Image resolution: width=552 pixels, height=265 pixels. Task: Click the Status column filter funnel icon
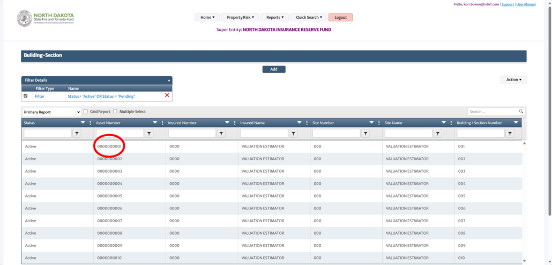(x=77, y=134)
